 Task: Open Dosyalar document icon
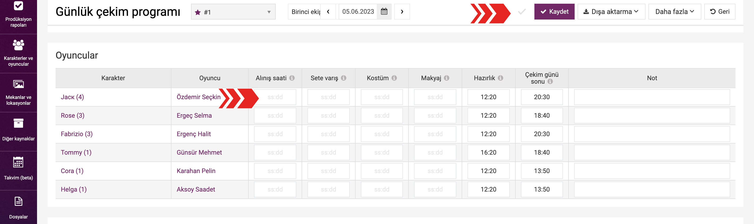[x=19, y=202]
